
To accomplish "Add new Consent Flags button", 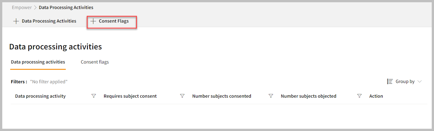I will pyautogui.click(x=112, y=22).
